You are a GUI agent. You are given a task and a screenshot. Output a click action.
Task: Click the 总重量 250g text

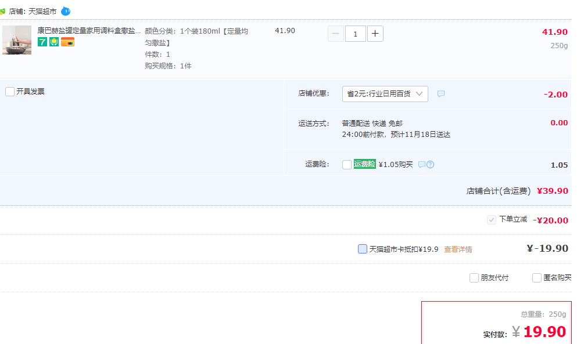[x=543, y=314]
